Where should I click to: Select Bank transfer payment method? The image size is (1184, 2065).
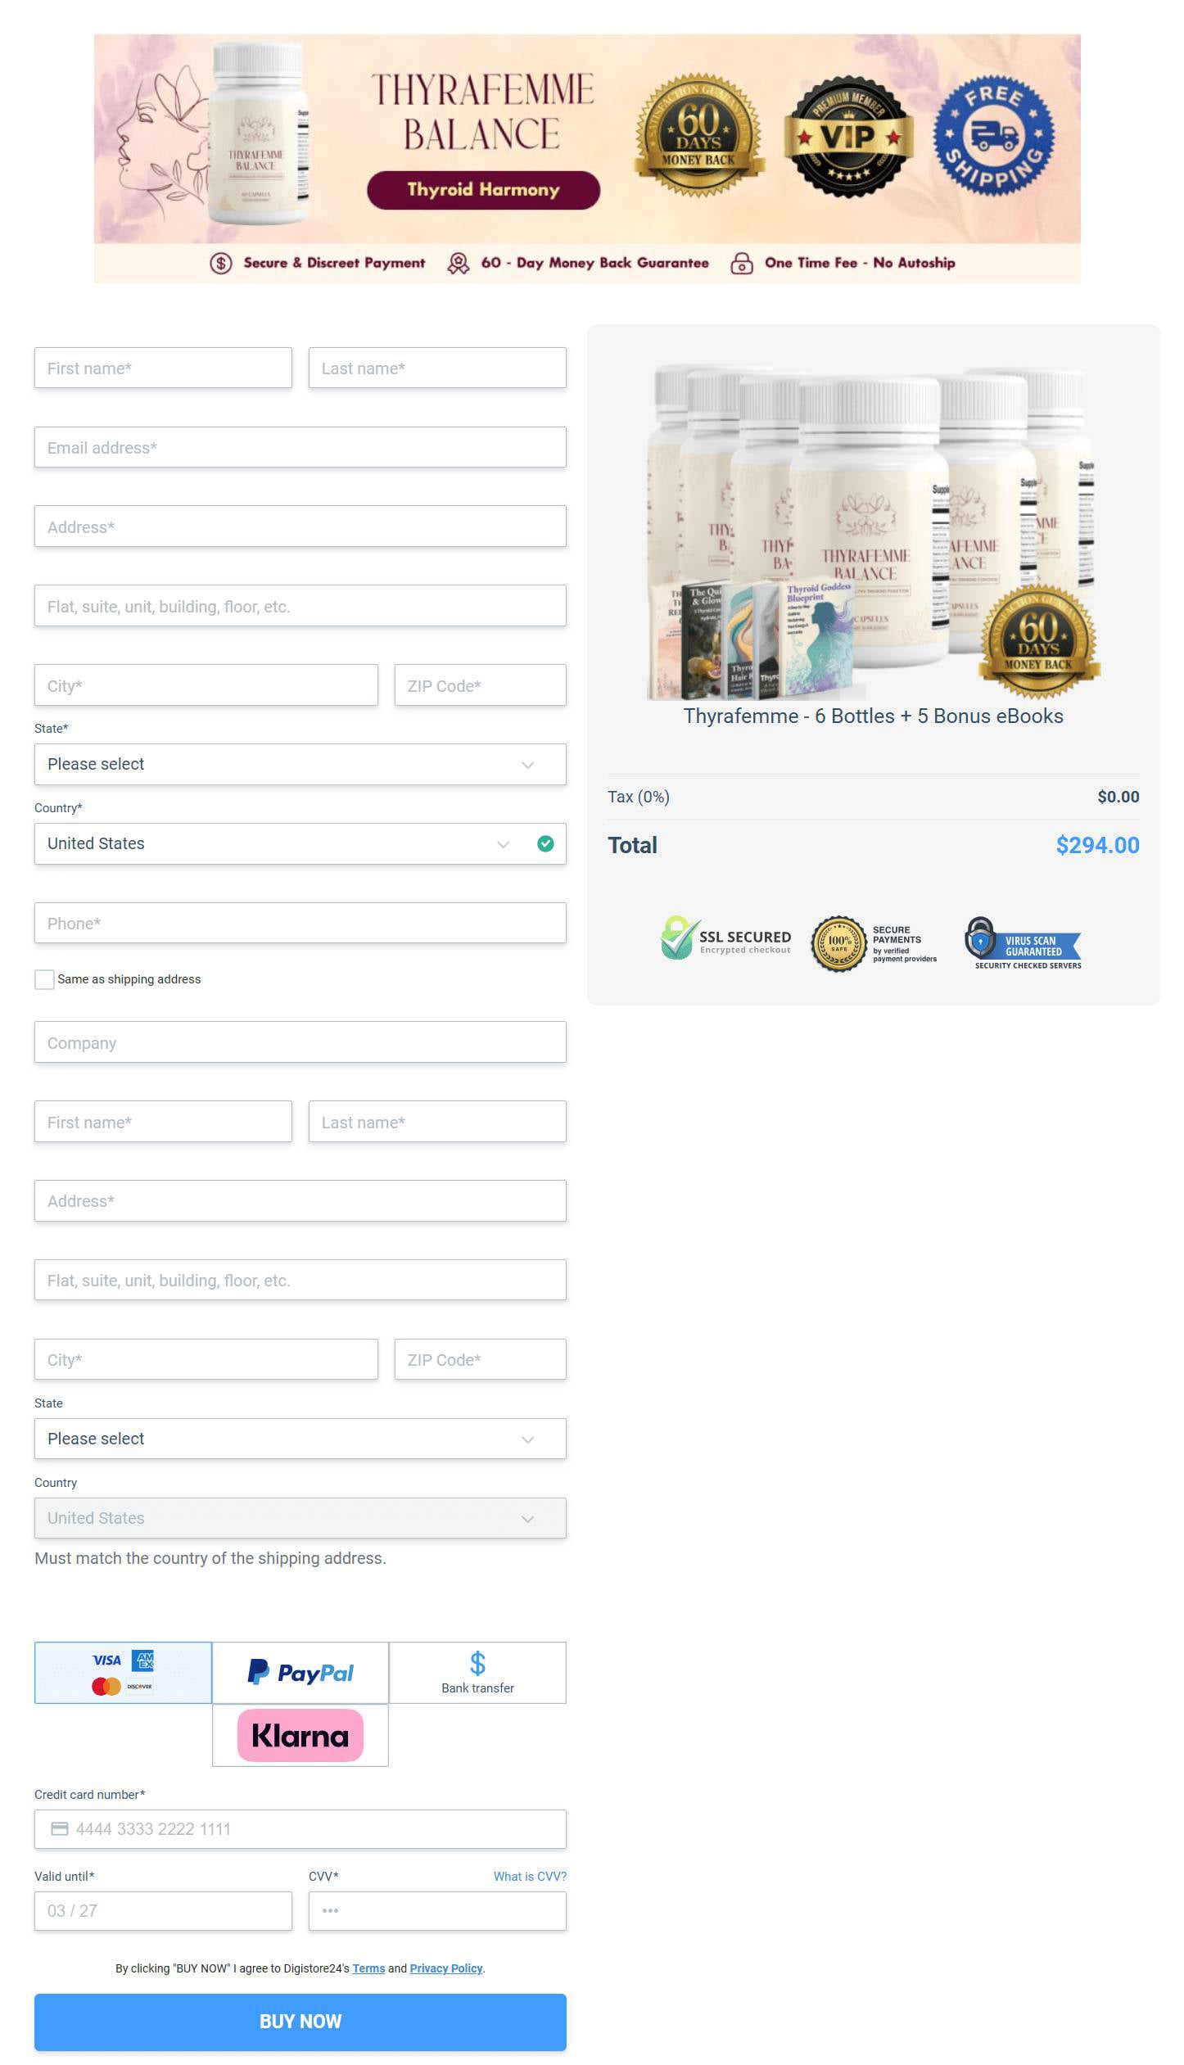pos(477,1673)
